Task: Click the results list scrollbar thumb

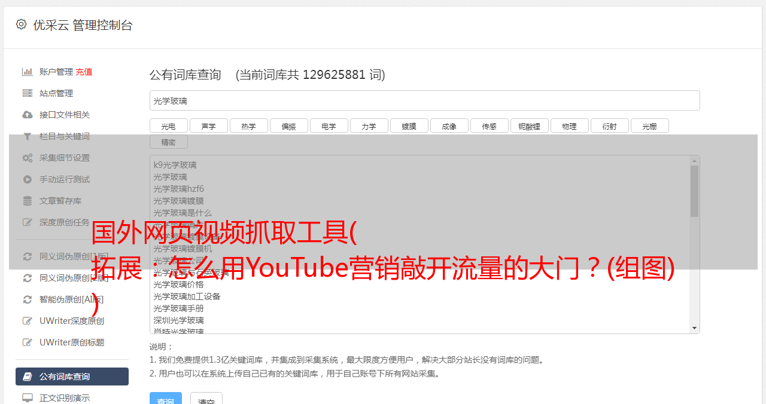Action: click(694, 191)
